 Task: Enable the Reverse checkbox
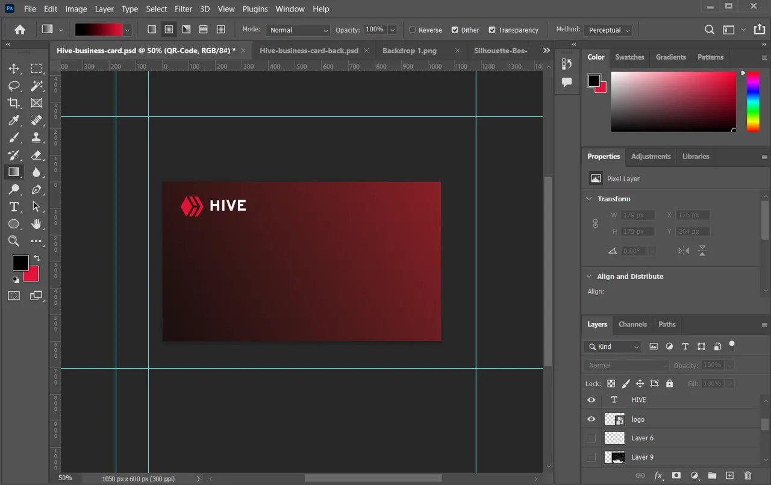(x=413, y=30)
